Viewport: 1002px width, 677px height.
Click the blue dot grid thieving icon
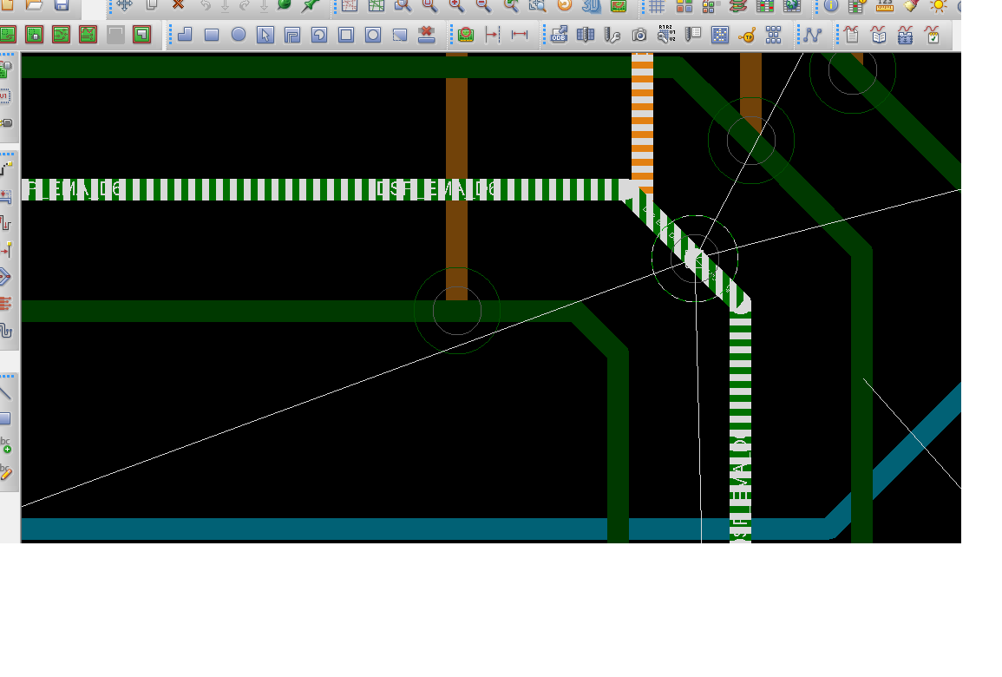pos(719,35)
